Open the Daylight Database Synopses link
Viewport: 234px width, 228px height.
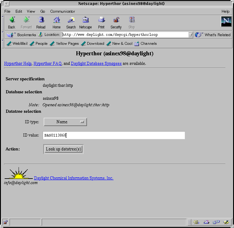(x=96, y=64)
